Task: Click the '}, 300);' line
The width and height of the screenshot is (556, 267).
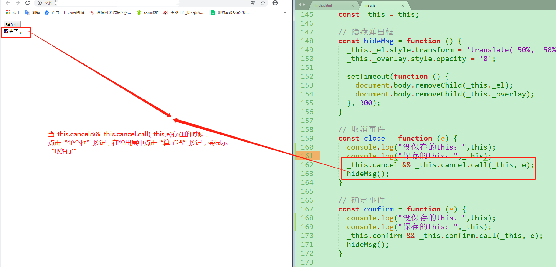Action: [x=364, y=103]
